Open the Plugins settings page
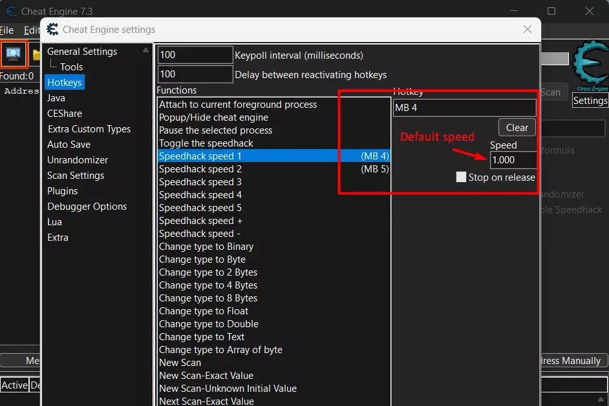 click(x=62, y=191)
